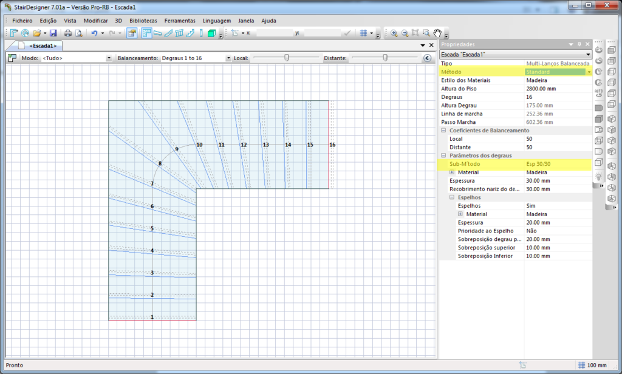Collapse the Coeficientes de Balanceamento section
622x374 pixels.
point(443,131)
